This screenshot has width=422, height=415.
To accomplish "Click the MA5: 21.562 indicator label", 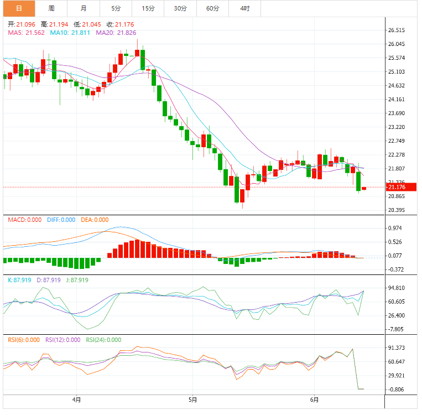I will click(x=26, y=33).
